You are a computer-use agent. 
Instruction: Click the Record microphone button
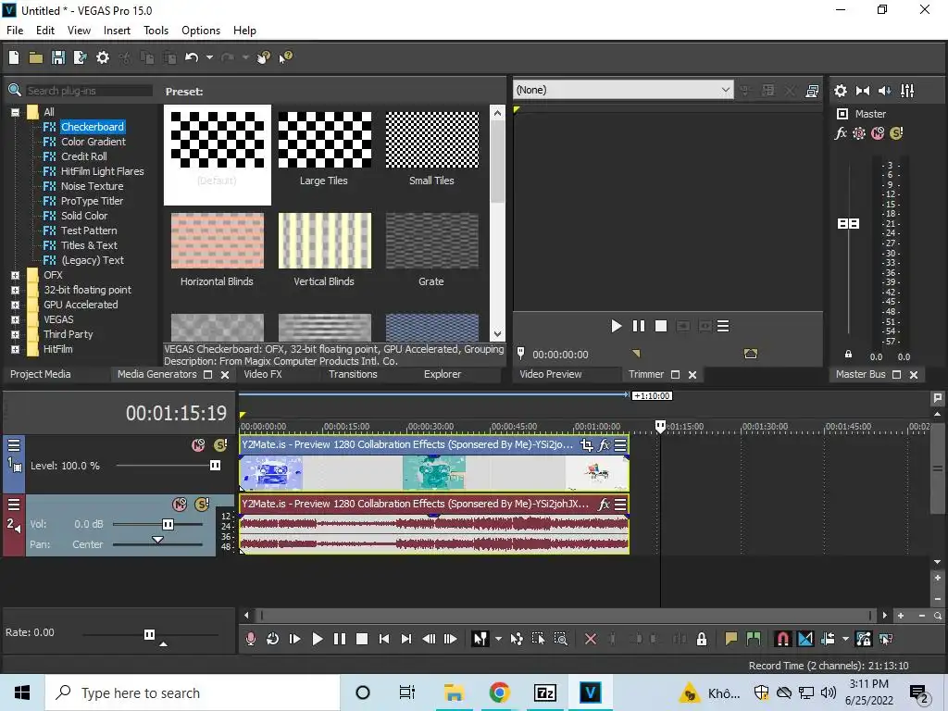(x=251, y=639)
